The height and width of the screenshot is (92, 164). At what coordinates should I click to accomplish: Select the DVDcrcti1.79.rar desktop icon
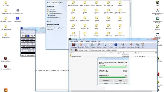coord(6,59)
